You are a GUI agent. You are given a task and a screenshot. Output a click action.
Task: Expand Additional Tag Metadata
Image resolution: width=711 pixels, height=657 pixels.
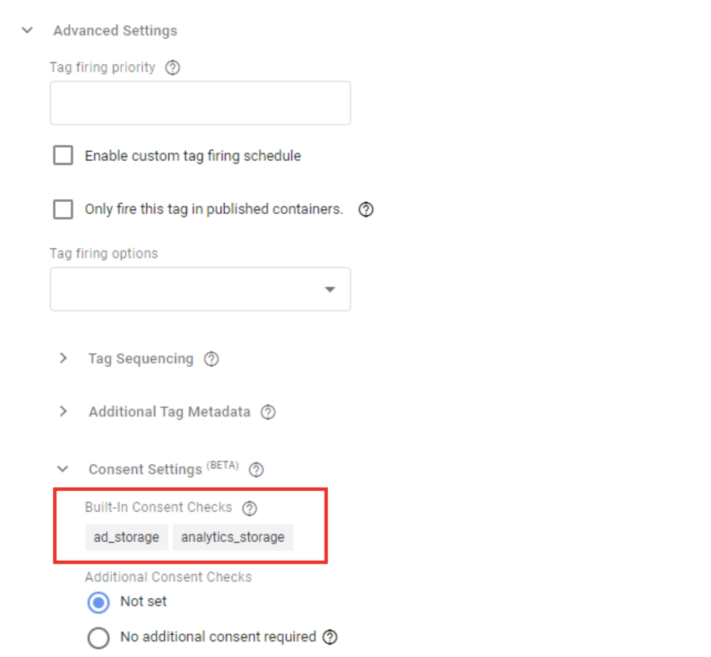63,412
